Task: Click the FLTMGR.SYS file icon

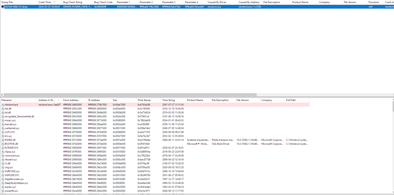Action: (x=3, y=148)
